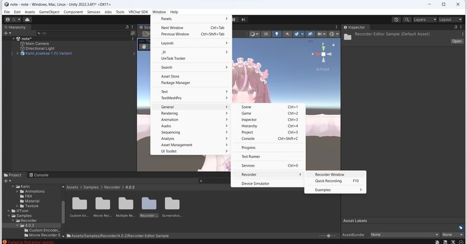Open the AssetBundle name dropdown
This screenshot has width=467, height=244.
click(405, 235)
